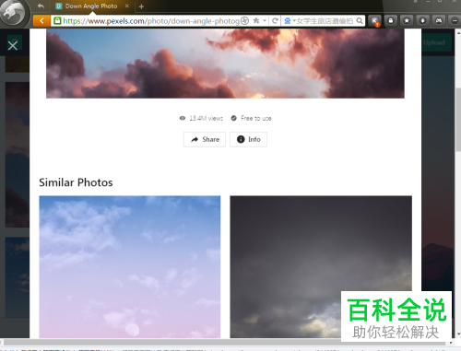Open the dark storm clouds similar photo

[x=321, y=267]
